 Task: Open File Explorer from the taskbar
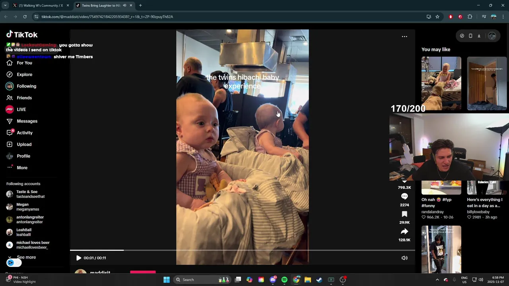(x=308, y=280)
